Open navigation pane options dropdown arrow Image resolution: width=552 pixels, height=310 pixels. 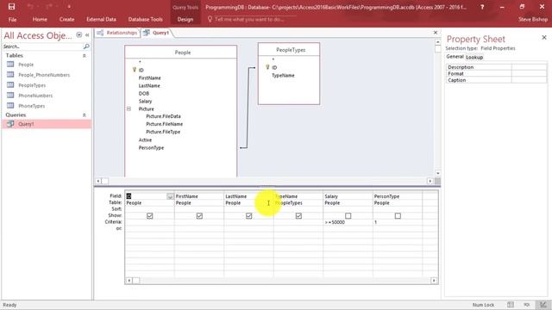[79, 34]
